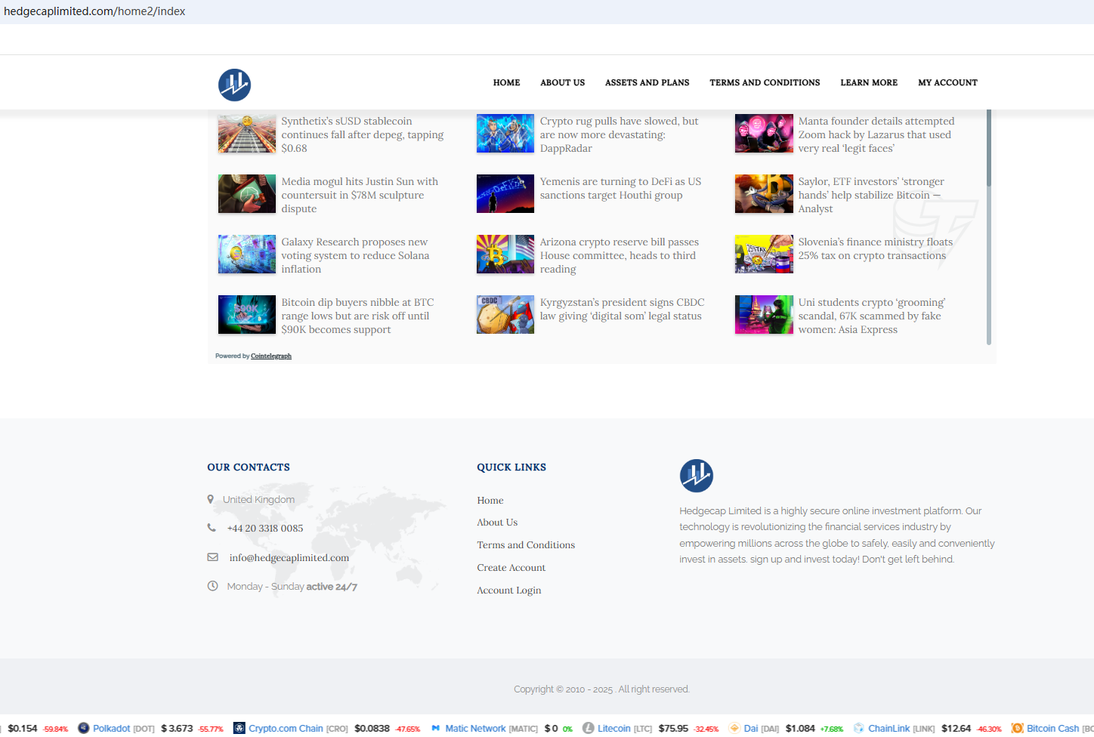Click the Bitcoin Cash icon in ticker

tap(1018, 728)
